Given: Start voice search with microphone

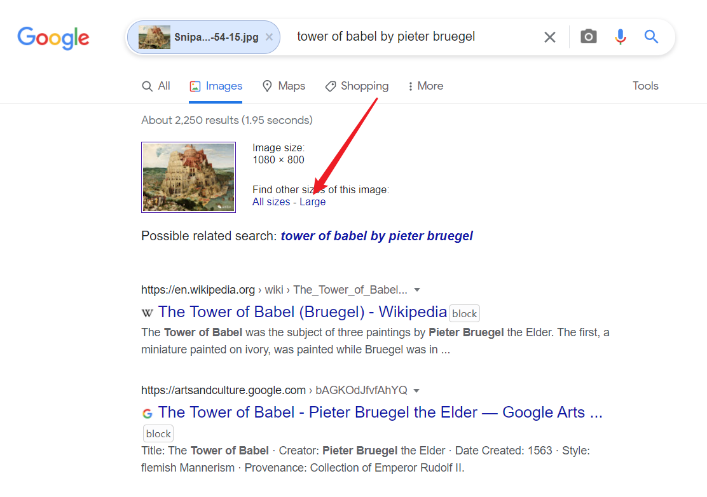Looking at the screenshot, I should tap(621, 37).
